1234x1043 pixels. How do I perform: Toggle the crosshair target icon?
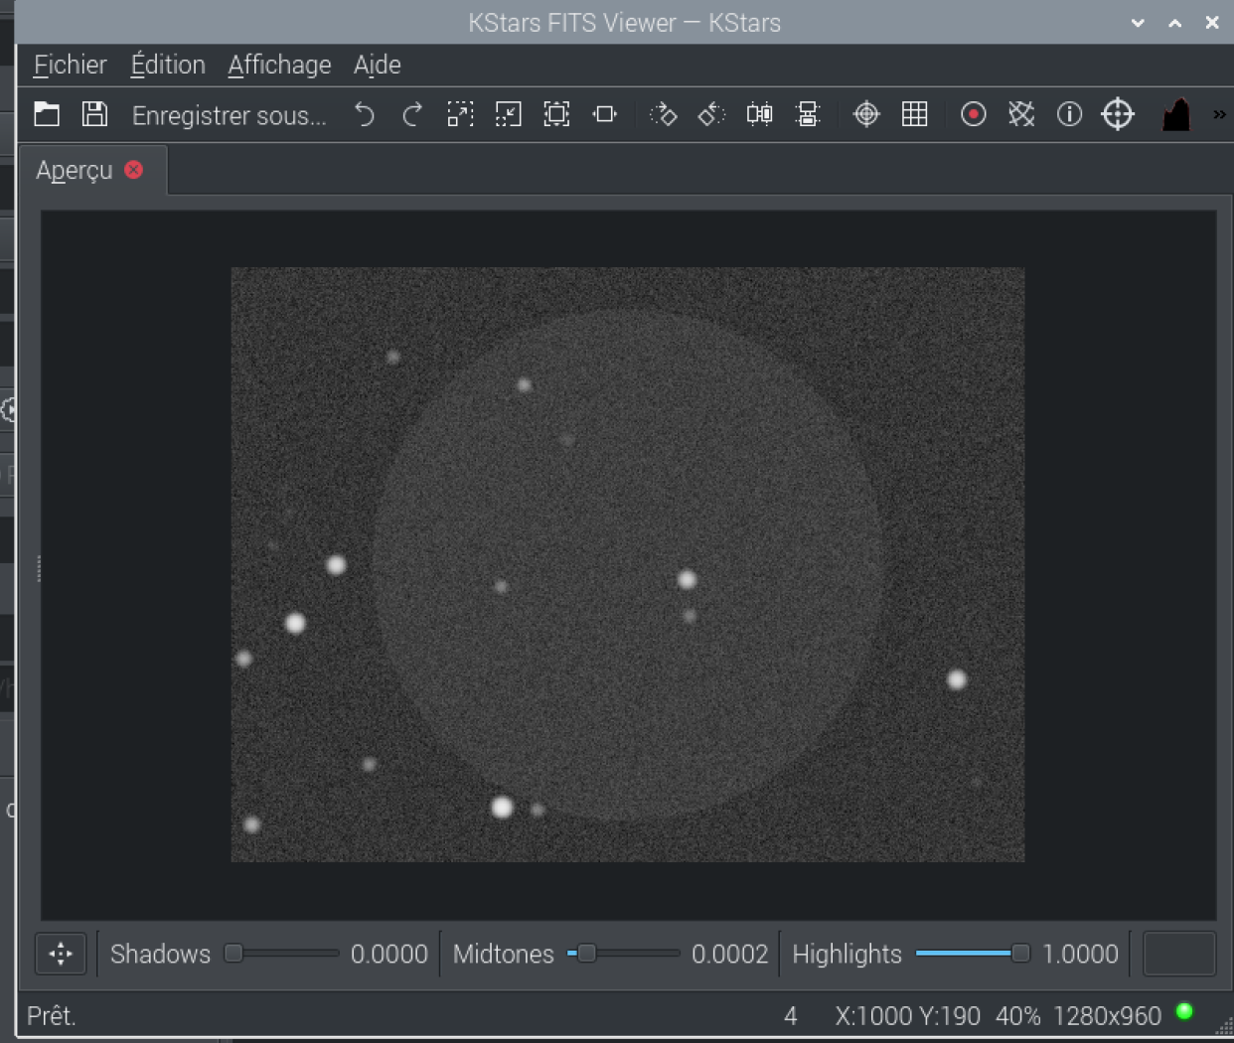(x=866, y=114)
